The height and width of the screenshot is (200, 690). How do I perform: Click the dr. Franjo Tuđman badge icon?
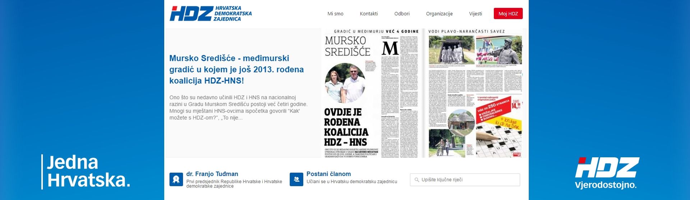click(x=176, y=179)
